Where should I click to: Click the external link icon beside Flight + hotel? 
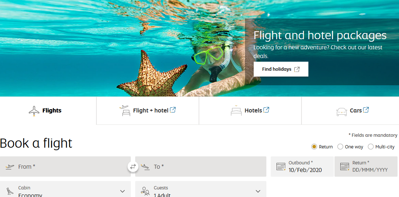click(x=173, y=110)
